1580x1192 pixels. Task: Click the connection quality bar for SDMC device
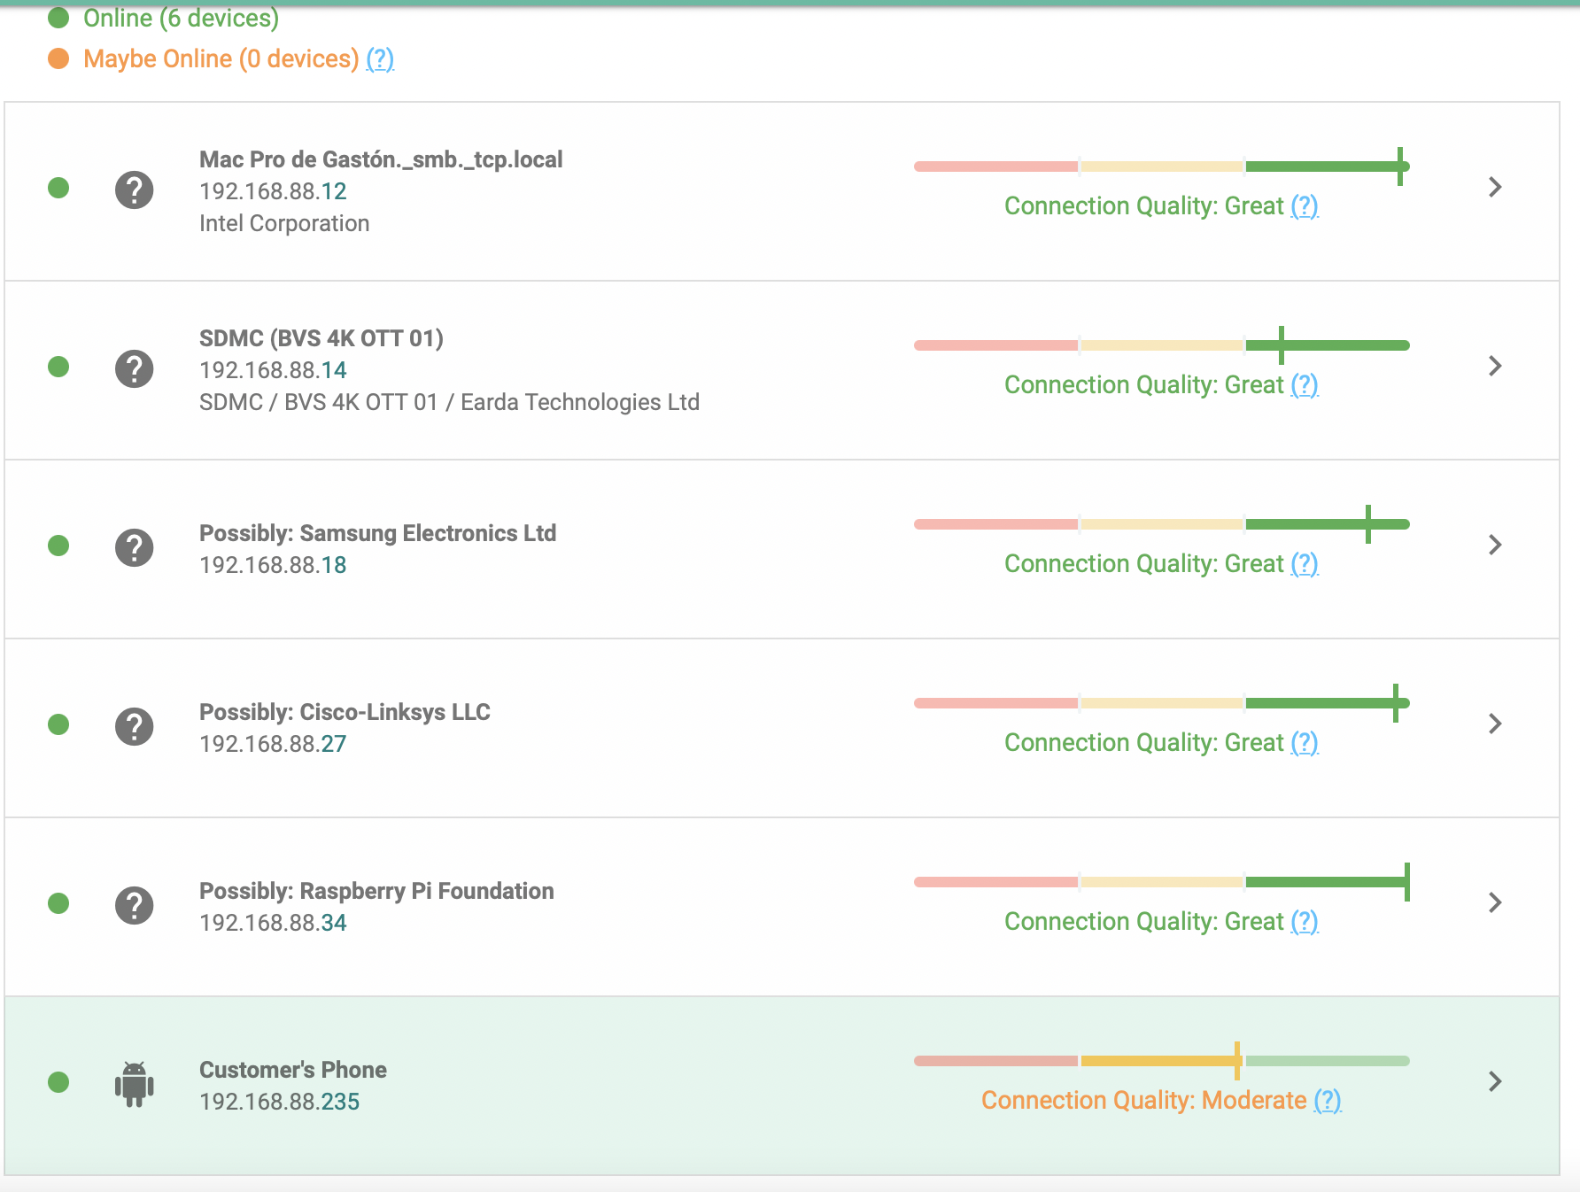tap(1162, 345)
